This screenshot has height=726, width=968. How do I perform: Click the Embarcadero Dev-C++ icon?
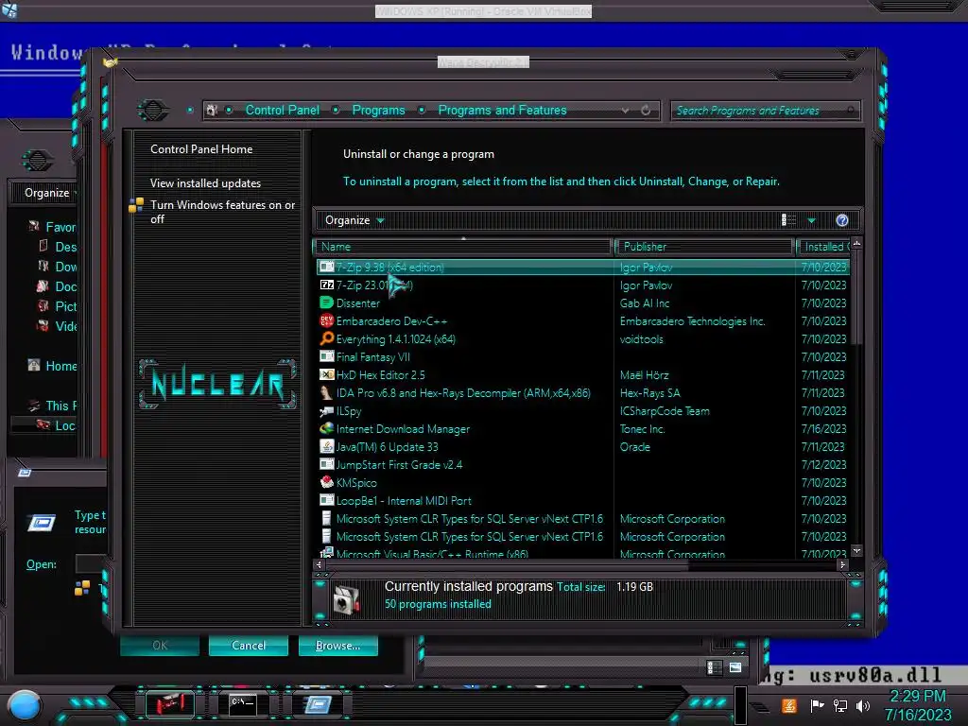tap(326, 320)
